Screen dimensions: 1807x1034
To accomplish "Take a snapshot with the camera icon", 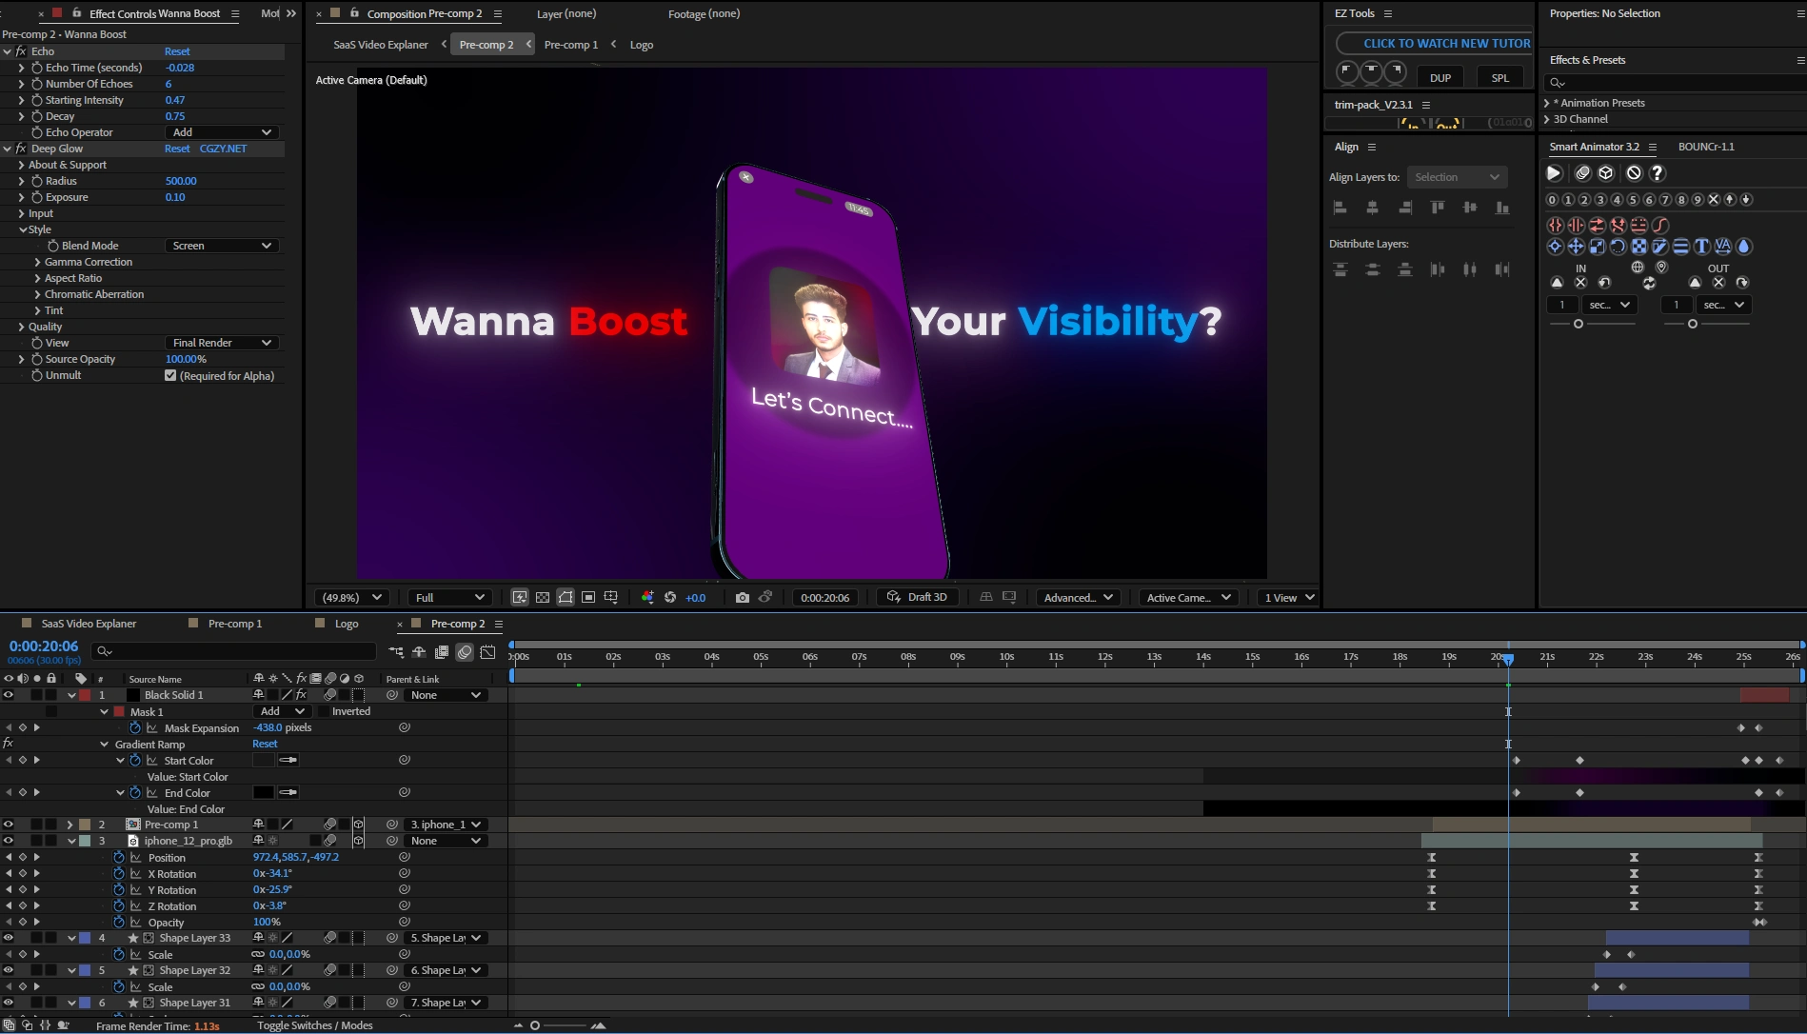I will (x=743, y=597).
